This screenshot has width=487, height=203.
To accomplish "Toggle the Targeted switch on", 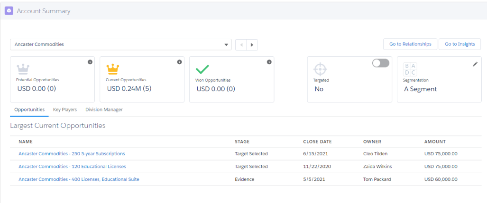I will [x=380, y=63].
